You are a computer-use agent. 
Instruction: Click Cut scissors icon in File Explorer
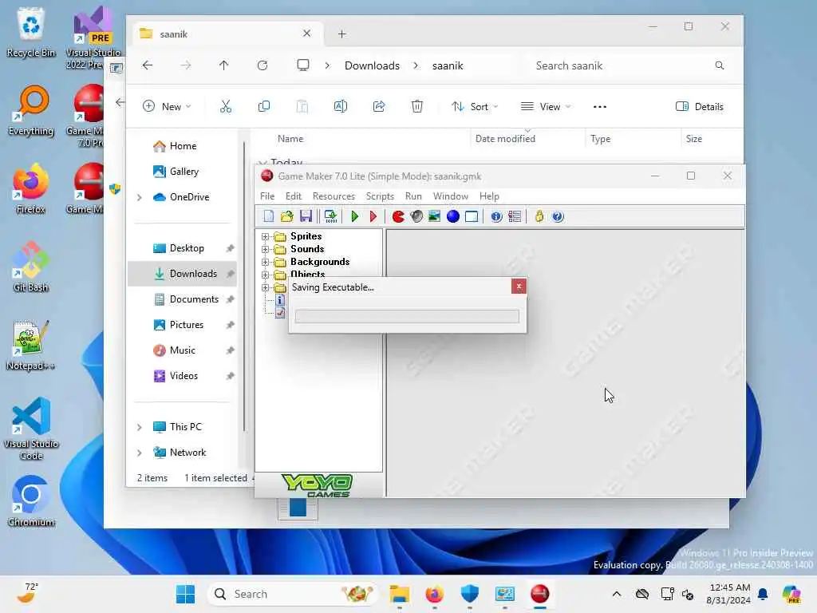[226, 106]
